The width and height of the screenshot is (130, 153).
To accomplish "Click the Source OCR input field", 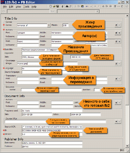I will [x=52, y=127].
